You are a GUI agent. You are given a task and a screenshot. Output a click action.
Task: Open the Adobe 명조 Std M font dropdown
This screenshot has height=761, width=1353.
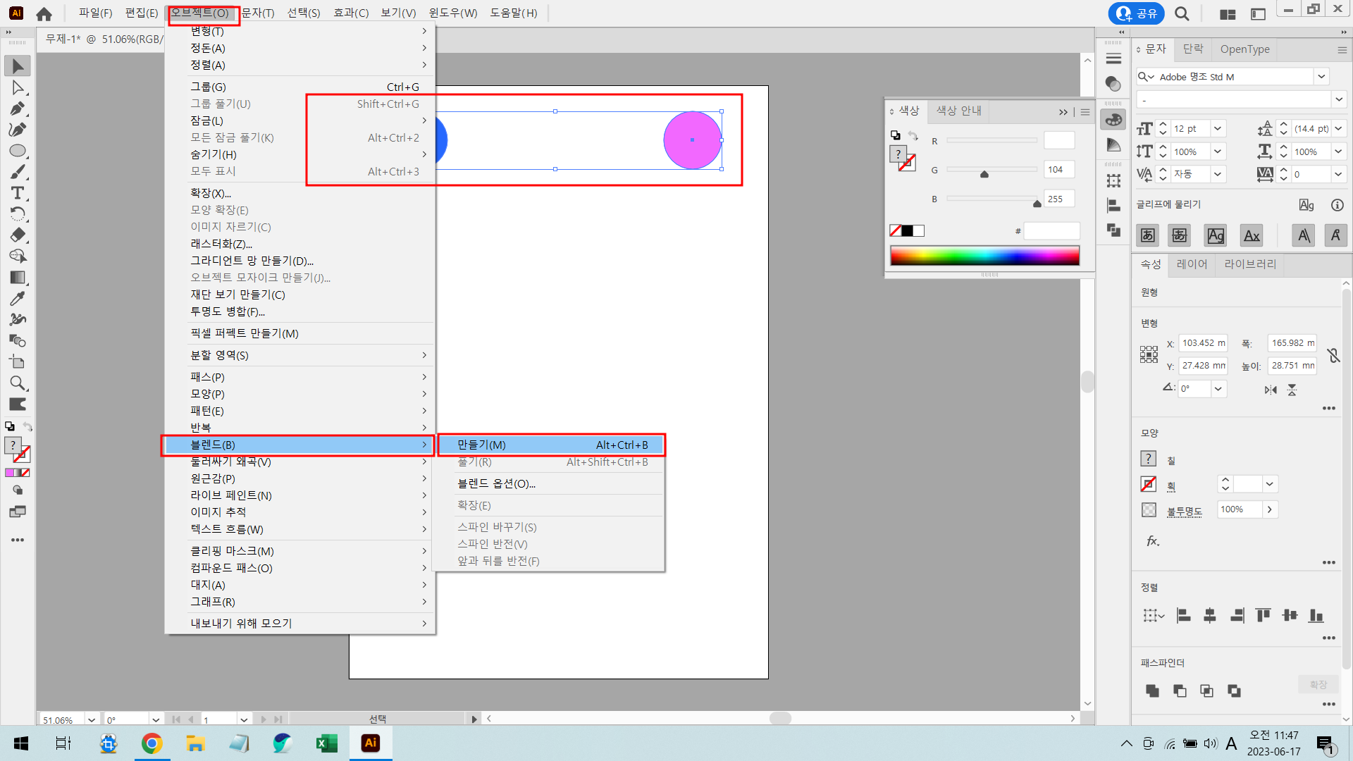pos(1321,77)
